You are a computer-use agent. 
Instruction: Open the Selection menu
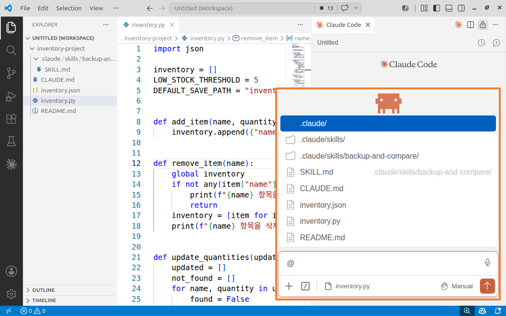[x=69, y=8]
